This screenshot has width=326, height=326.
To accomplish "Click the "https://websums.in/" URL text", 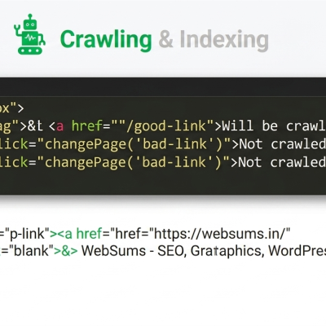I will click(219, 233).
